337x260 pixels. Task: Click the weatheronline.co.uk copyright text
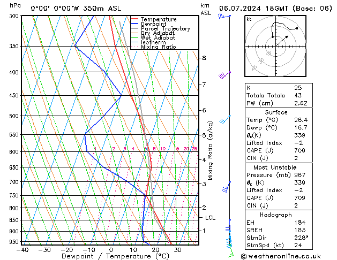pos(281,256)
